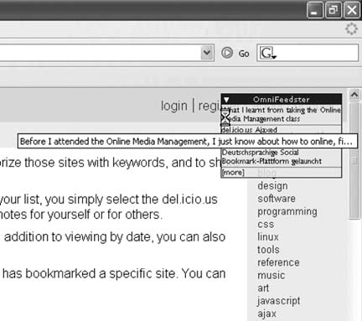Select the ajax tag
The image size is (362, 321).
pyautogui.click(x=267, y=313)
